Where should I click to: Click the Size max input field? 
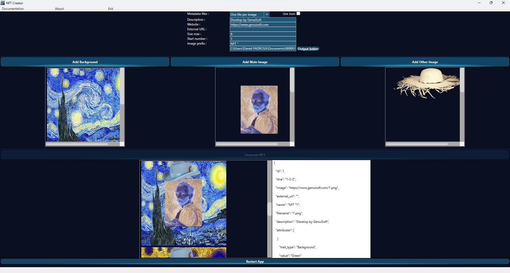click(263, 34)
